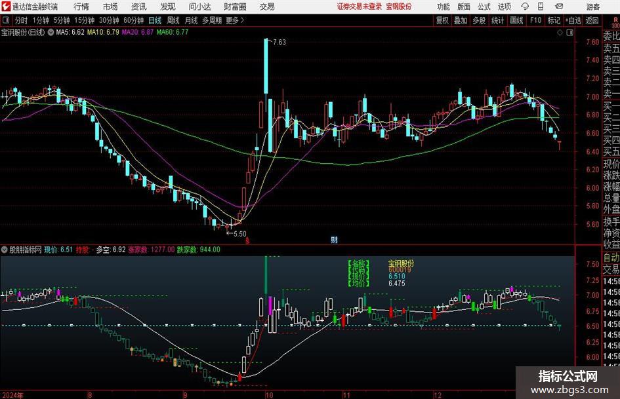The height and width of the screenshot is (399, 620).
Task: Click the 证券交易未登录 login link
Action: click(x=360, y=7)
